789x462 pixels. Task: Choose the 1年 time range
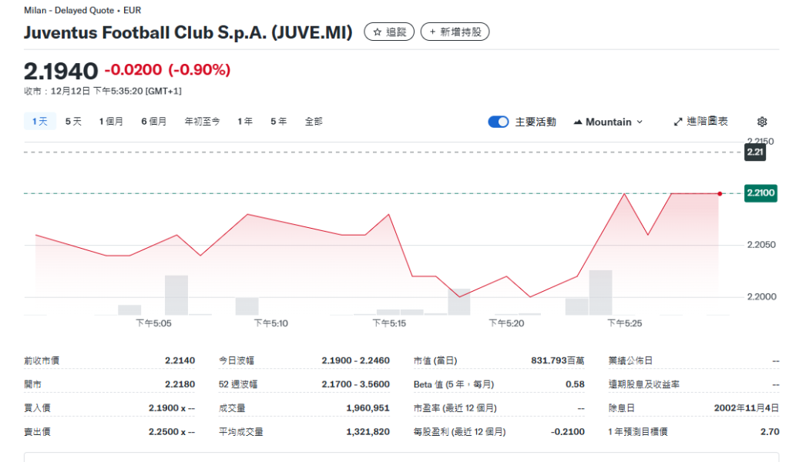[245, 122]
